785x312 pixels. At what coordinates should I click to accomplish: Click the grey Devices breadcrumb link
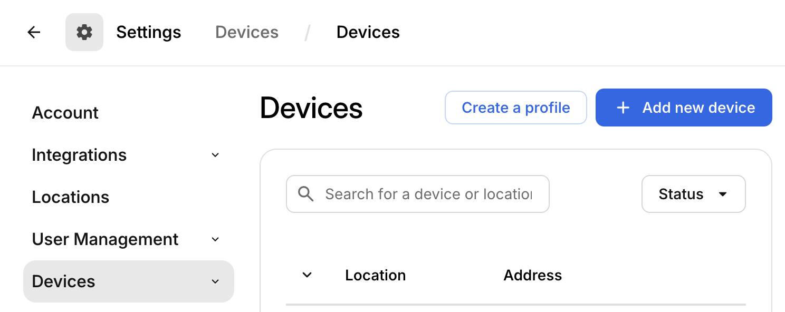tap(247, 32)
